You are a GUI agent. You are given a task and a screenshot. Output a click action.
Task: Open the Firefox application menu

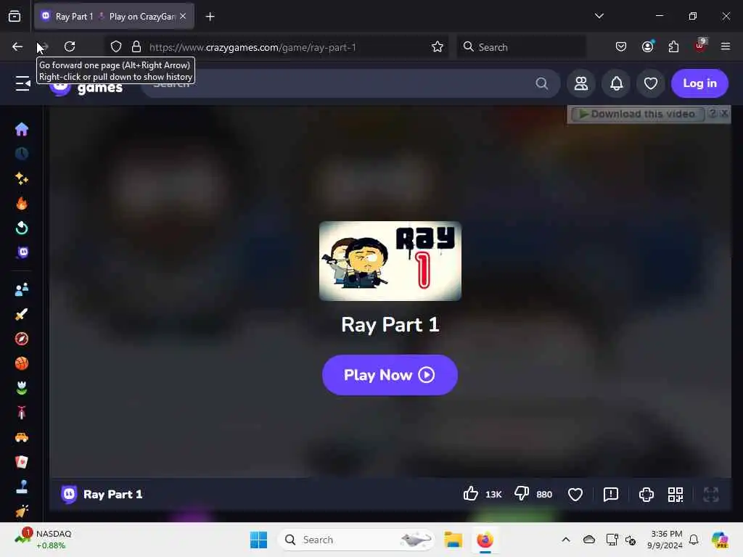coord(726,46)
